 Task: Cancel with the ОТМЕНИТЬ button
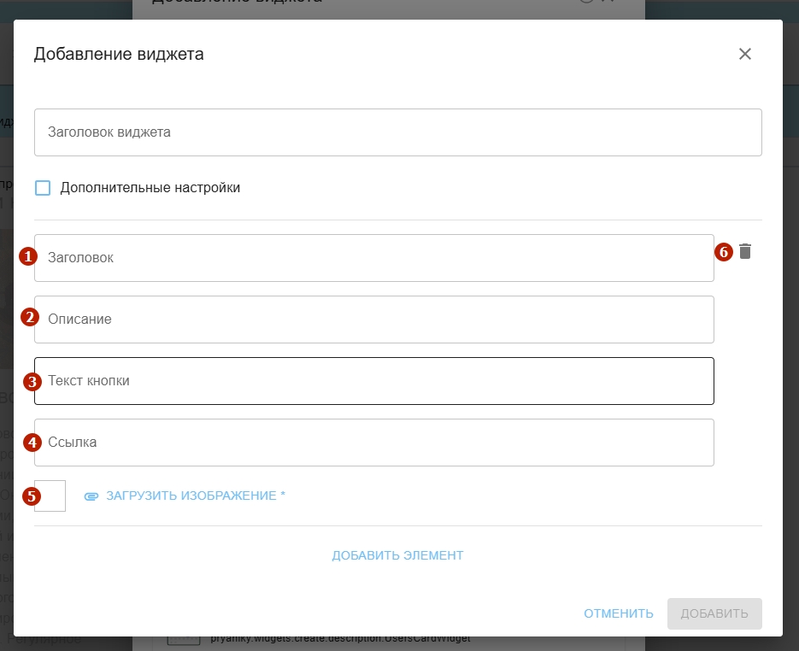[619, 613]
